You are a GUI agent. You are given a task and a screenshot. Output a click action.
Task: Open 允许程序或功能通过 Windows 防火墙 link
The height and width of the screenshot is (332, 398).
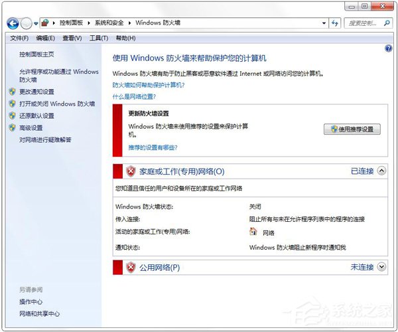click(59, 76)
